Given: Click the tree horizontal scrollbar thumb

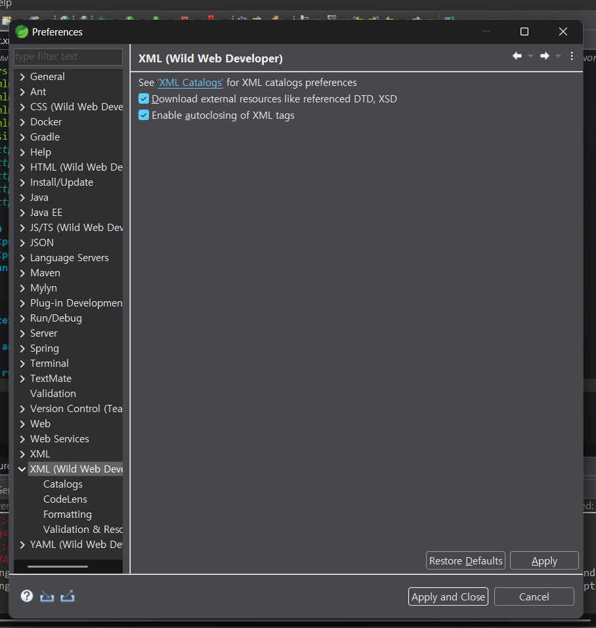Looking at the screenshot, I should pos(58,566).
